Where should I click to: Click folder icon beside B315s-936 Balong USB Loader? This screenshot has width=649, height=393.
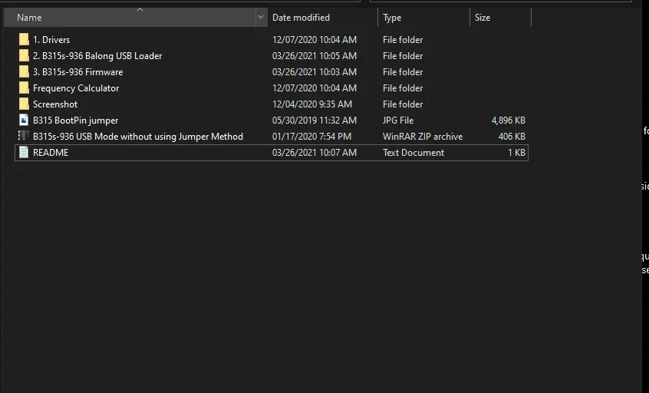point(24,55)
